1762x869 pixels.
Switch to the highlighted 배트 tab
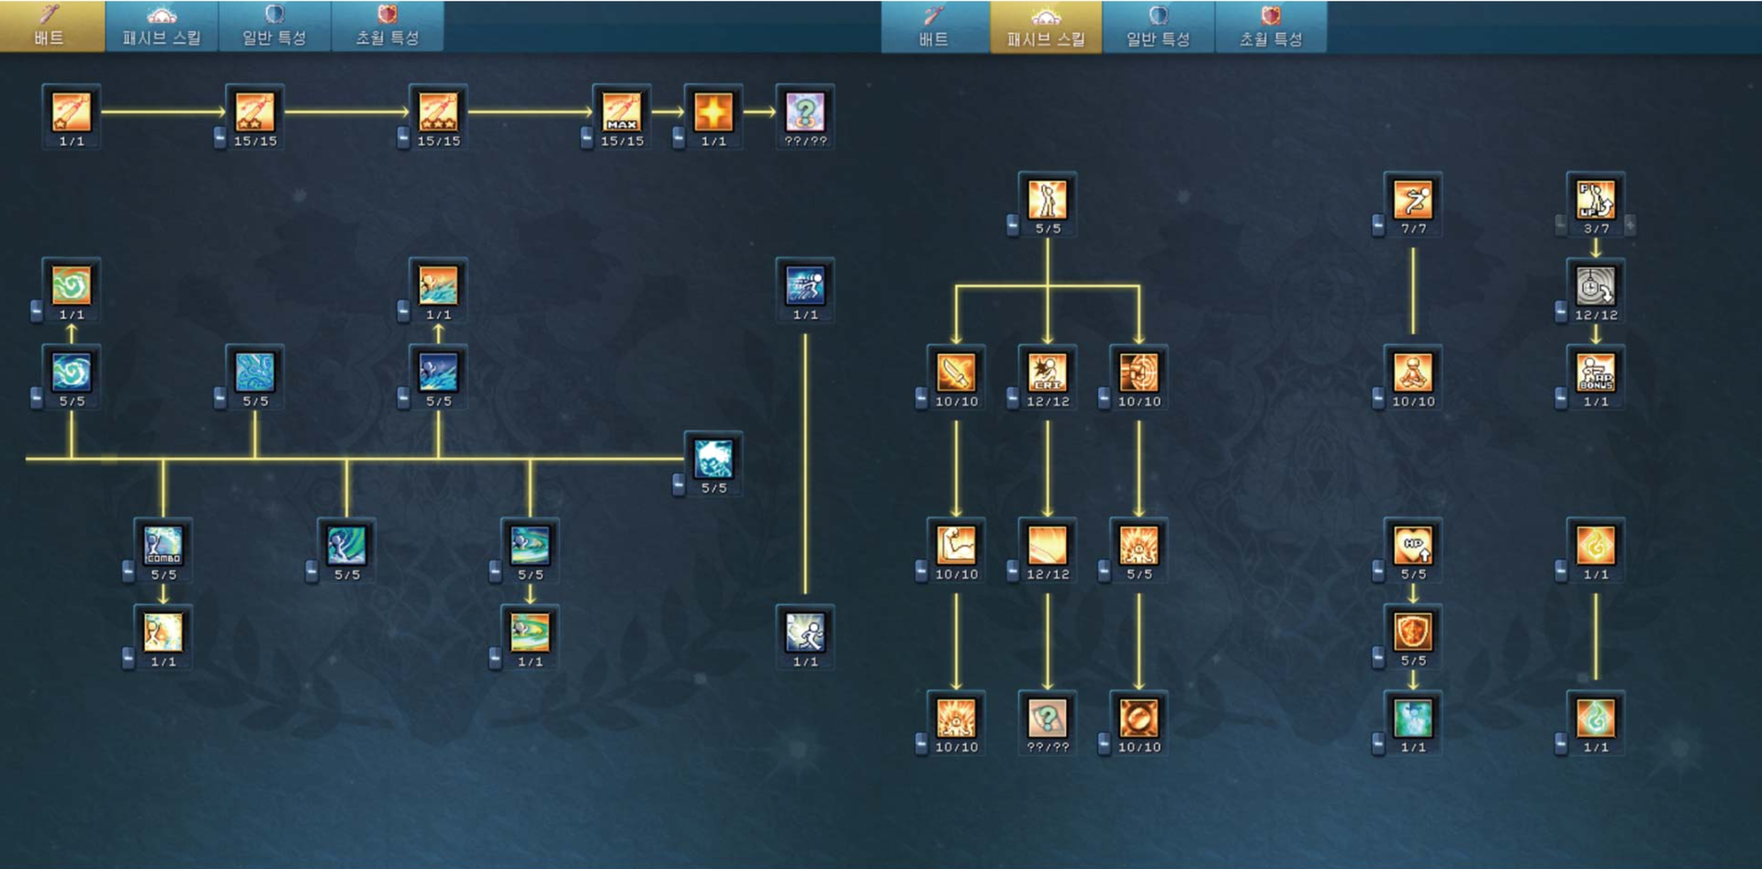(51, 27)
